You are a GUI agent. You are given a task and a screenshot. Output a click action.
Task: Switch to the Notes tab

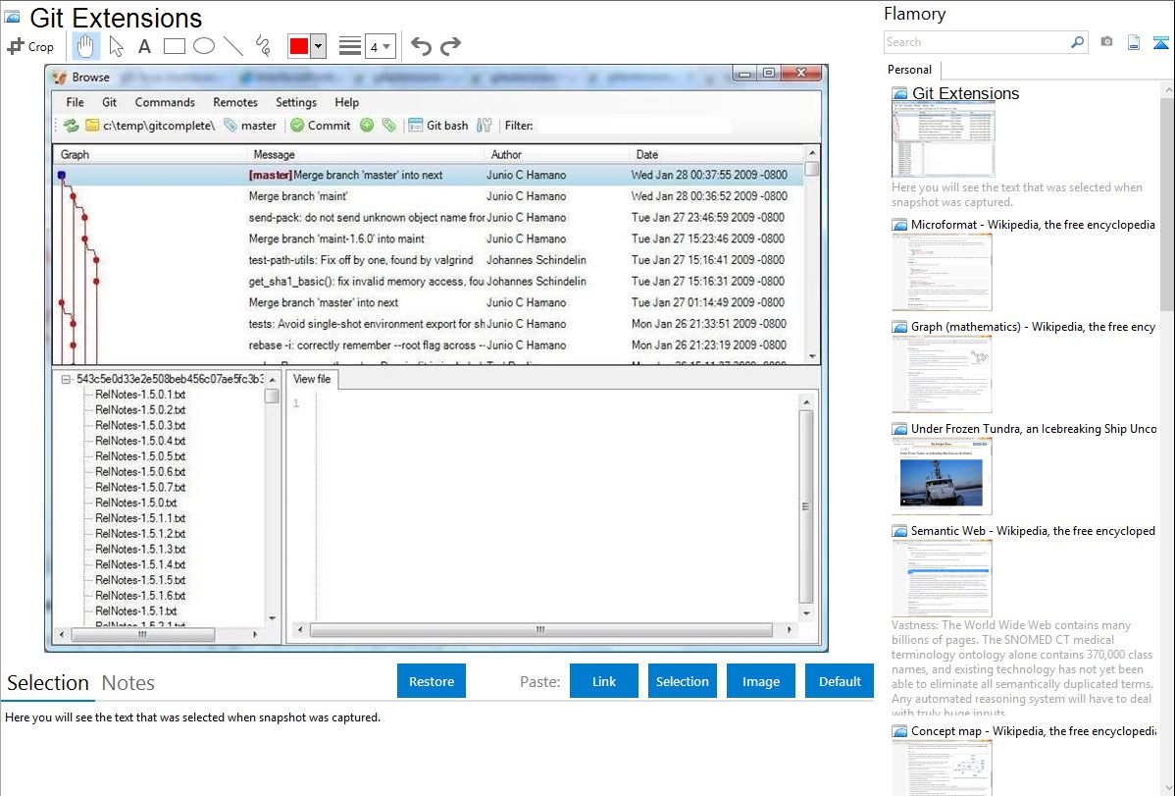pos(128,683)
